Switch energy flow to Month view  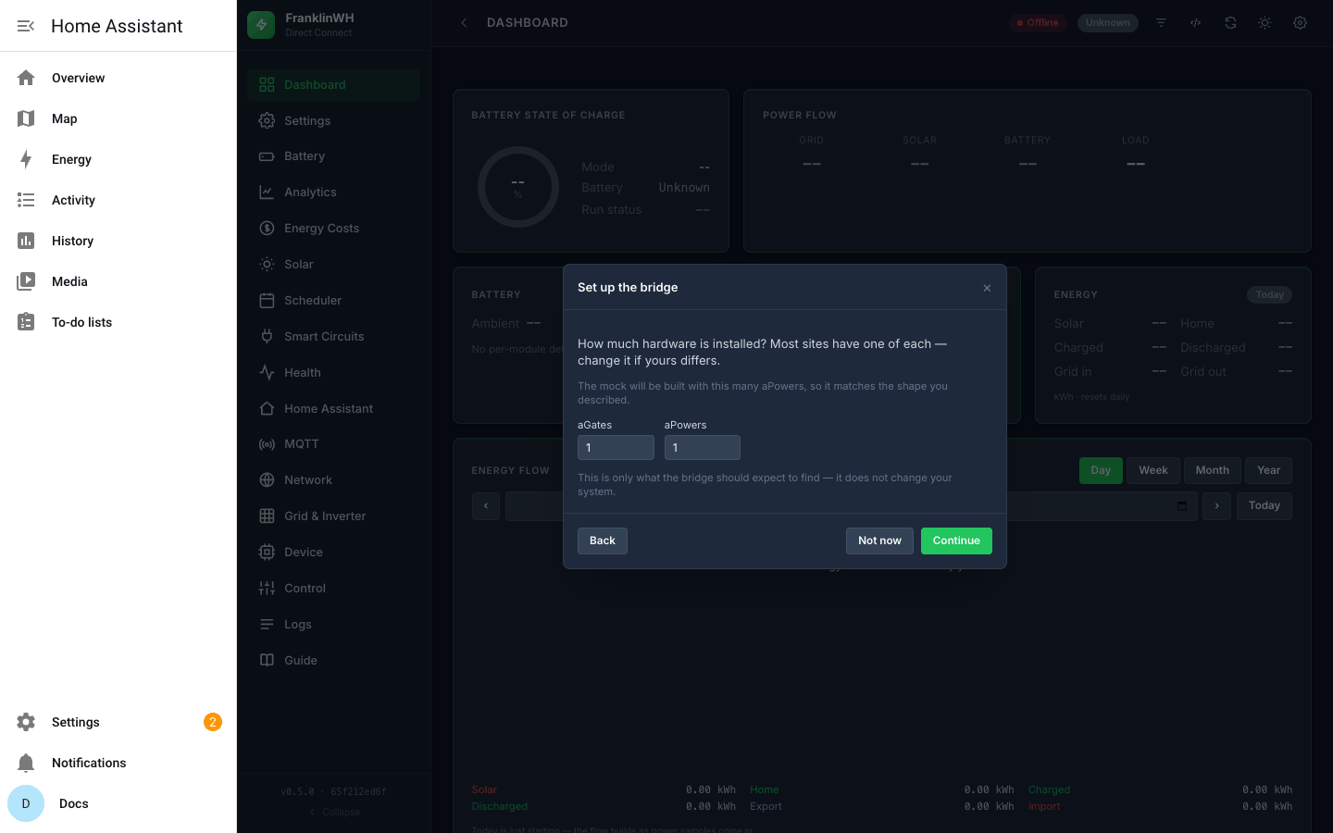click(x=1212, y=470)
